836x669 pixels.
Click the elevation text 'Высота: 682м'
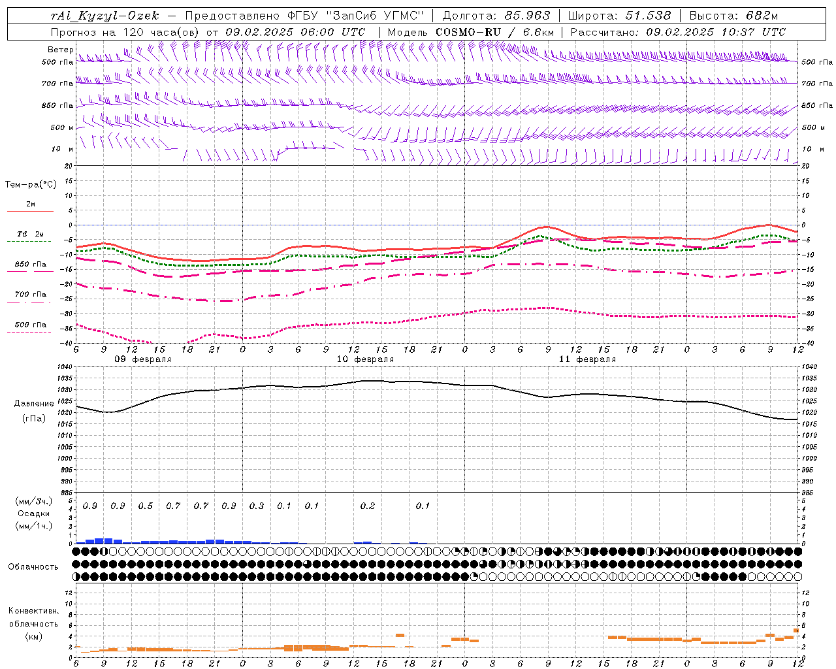(x=733, y=16)
